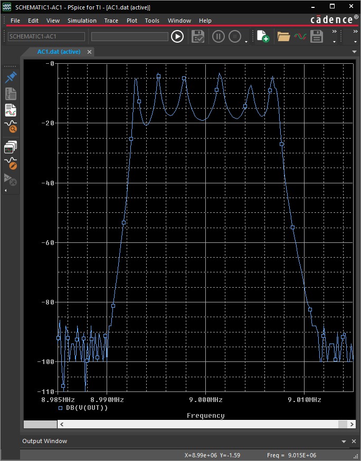Image resolution: width=361 pixels, height=461 pixels.
Task: Click the Frequency axis label
Action: tap(205, 416)
